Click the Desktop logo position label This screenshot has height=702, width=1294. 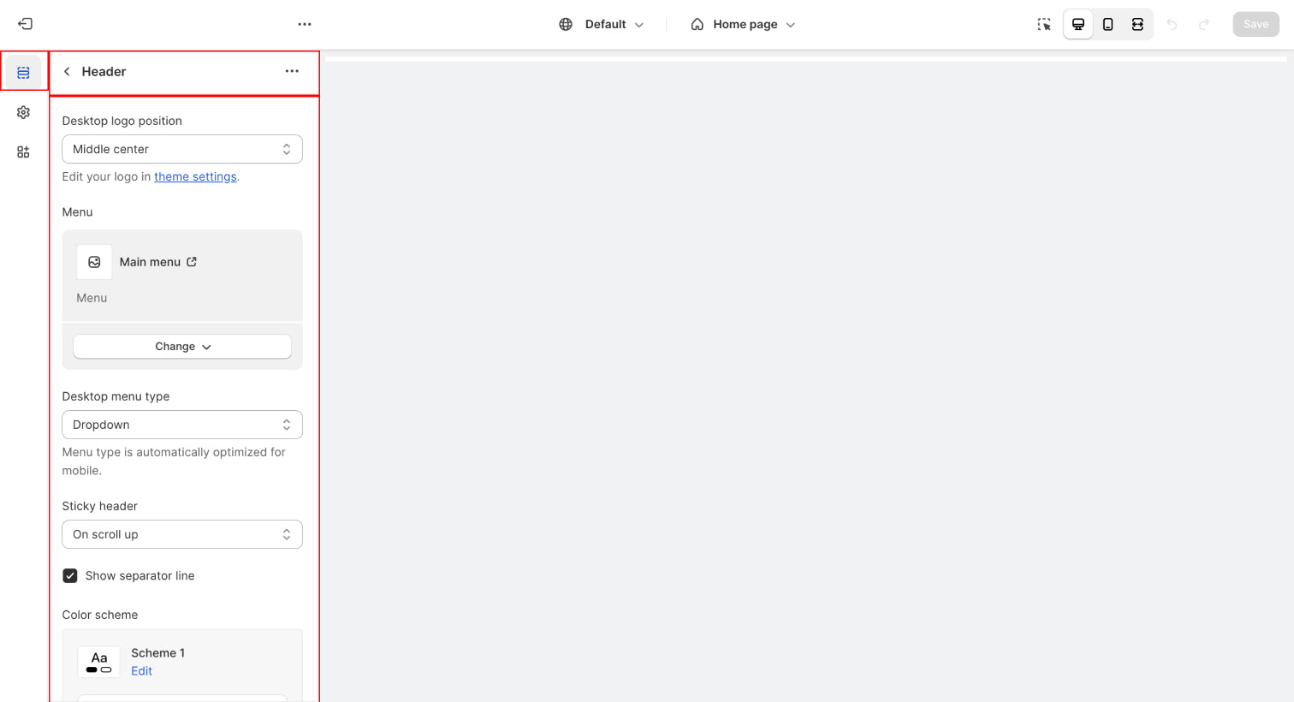(122, 121)
